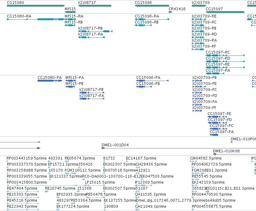256x211 pixels.
Task: Click the l(2)03709-RF transcript label
Action: (204, 46)
